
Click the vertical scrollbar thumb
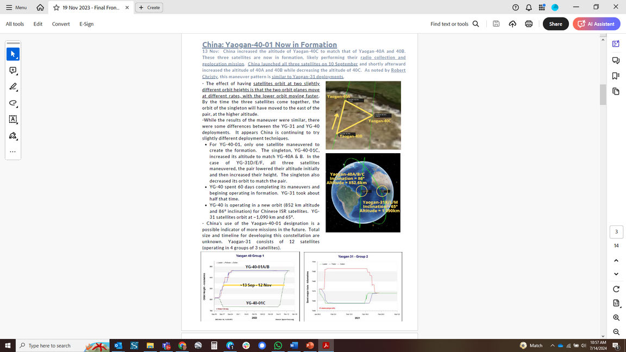603,95
